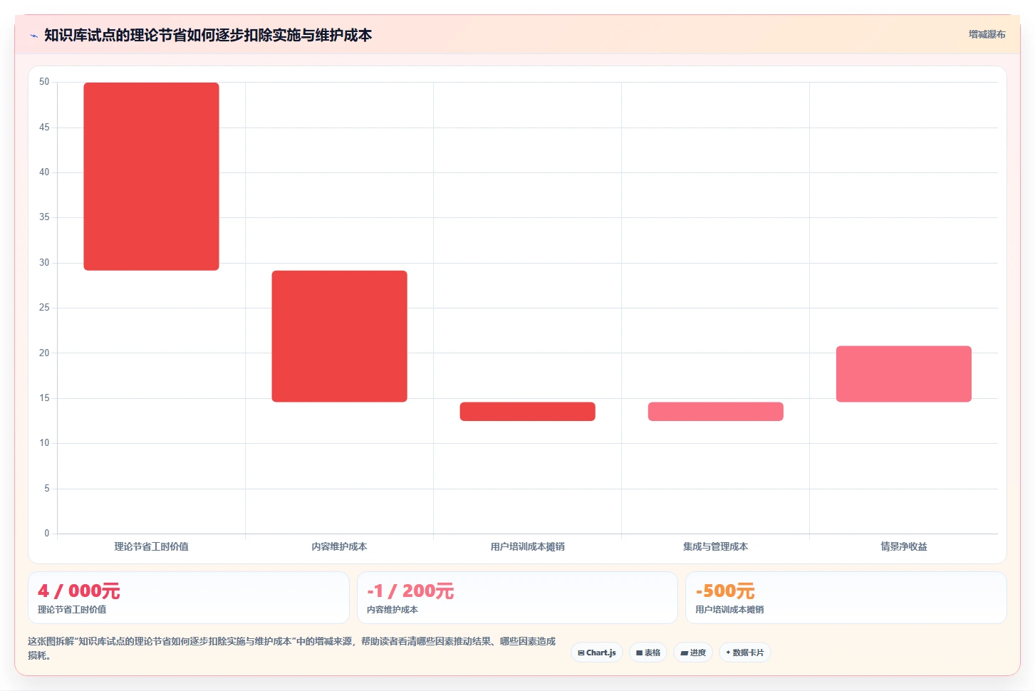1035x691 pixels.
Task: Click the 情景净收益 x-axis label
Action: [903, 546]
